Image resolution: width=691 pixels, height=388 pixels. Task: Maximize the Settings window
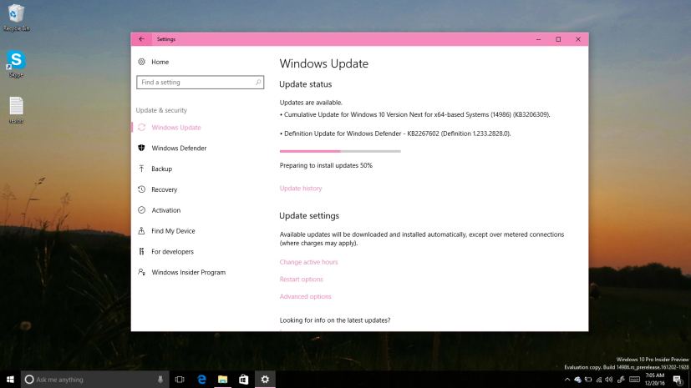click(x=558, y=39)
